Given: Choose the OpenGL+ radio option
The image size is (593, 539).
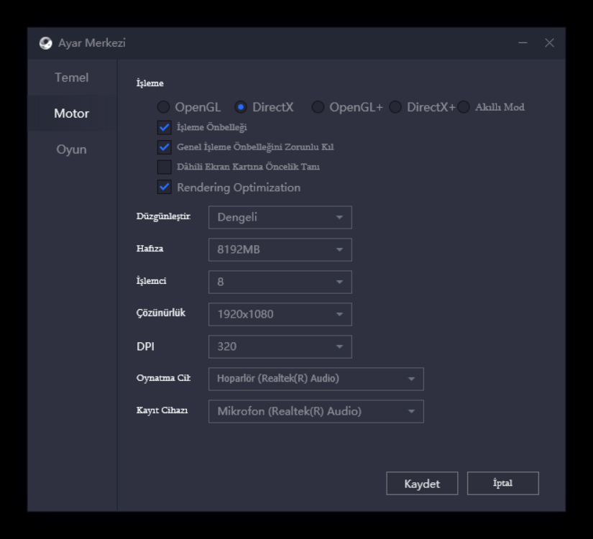Looking at the screenshot, I should [318, 107].
